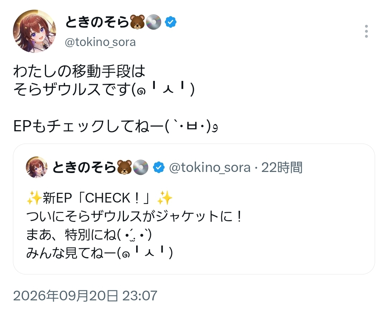Click the verified badge in quoted tweet
The height and width of the screenshot is (309, 388).
coord(159,168)
